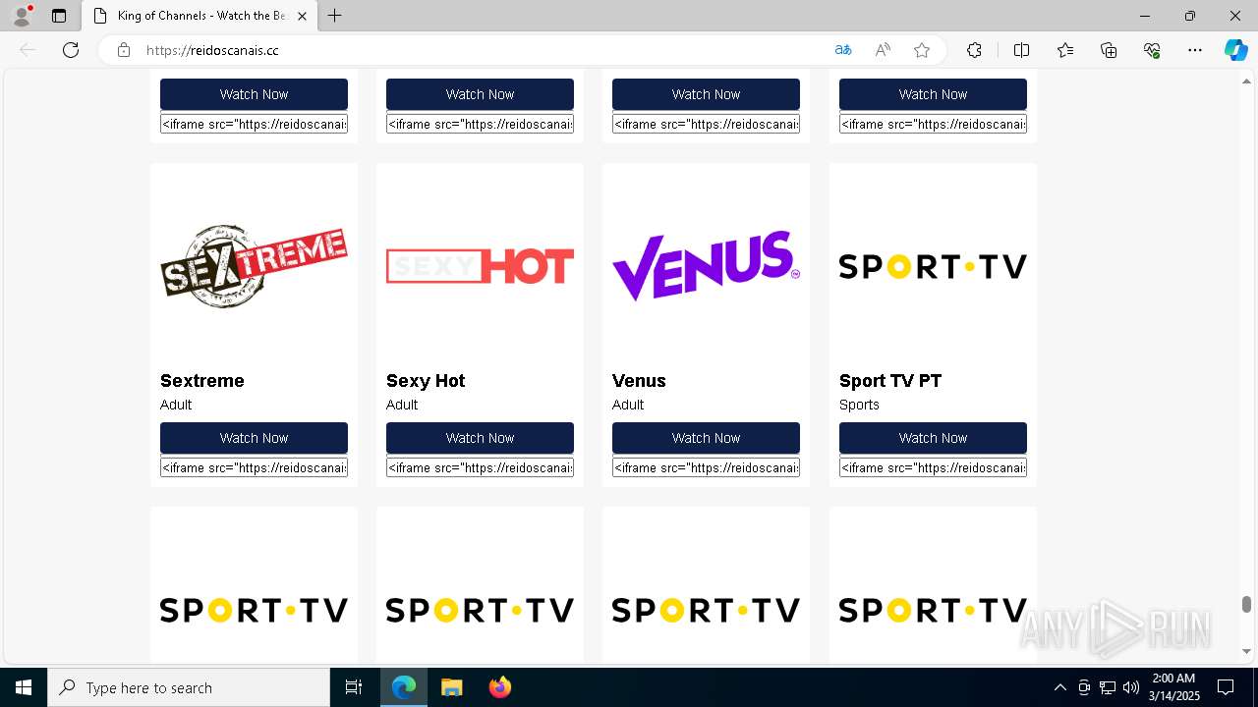The height and width of the screenshot is (707, 1258).
Task: View site information lock icon
Action: (x=124, y=50)
